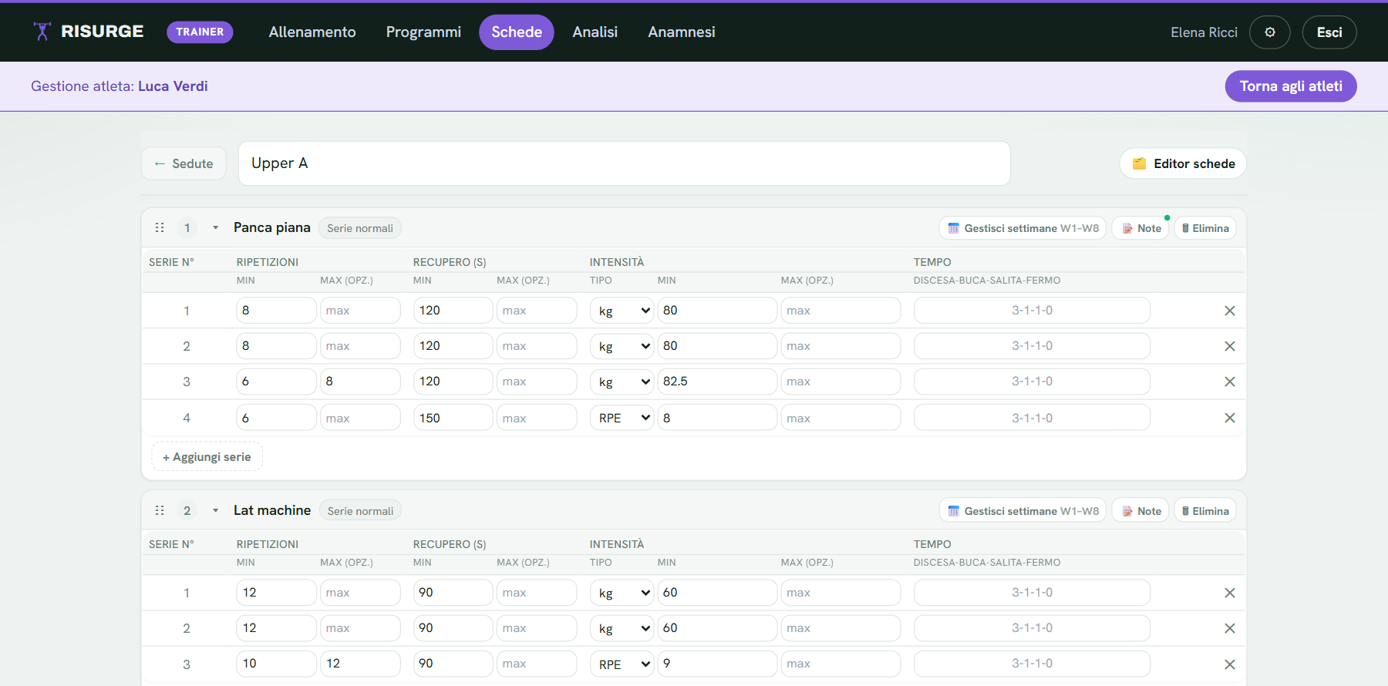Collapse the Panca piana exercise arrow
Screen dimensions: 1388x686
(x=215, y=227)
